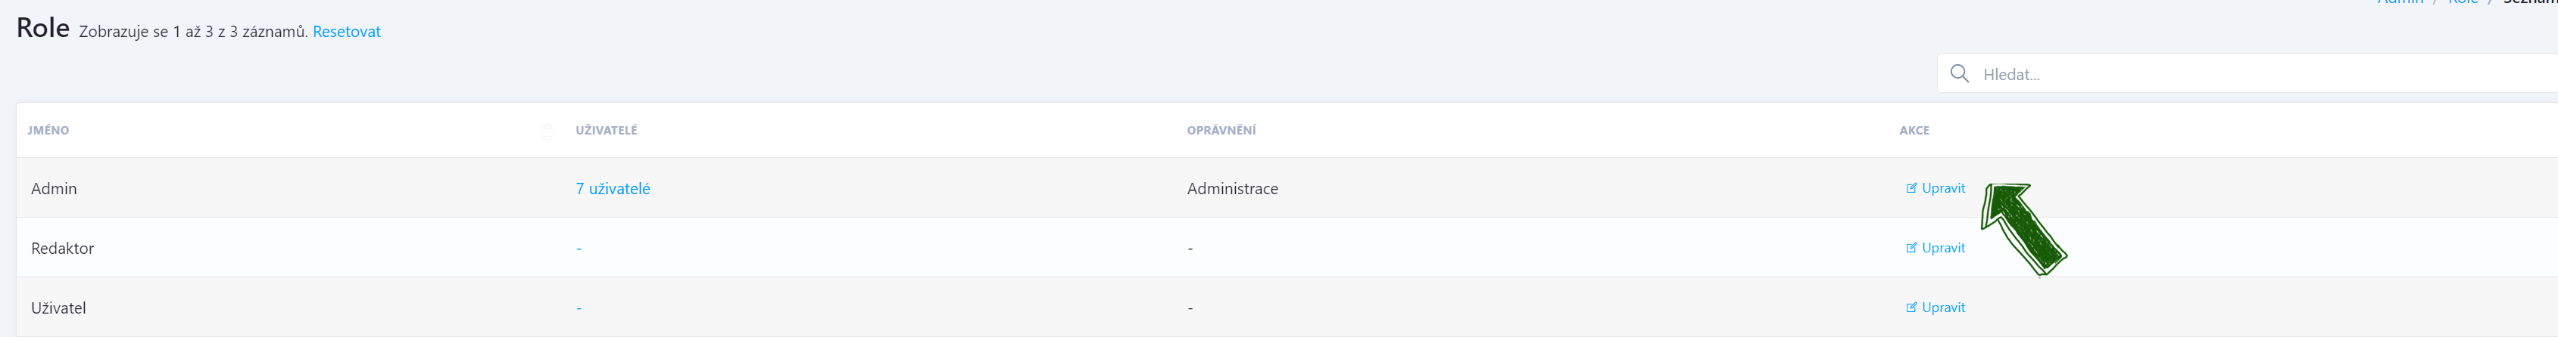Click the users dash link for Redaktor
The height and width of the screenshot is (337, 2558).
click(x=579, y=248)
